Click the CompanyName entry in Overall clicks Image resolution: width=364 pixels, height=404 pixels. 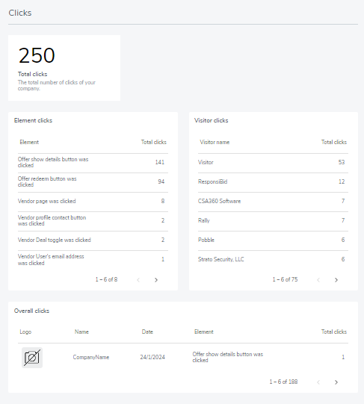90,358
